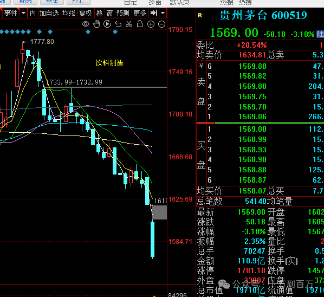
Task: Click the latest cyan candlestick
Action: [x=152, y=239]
